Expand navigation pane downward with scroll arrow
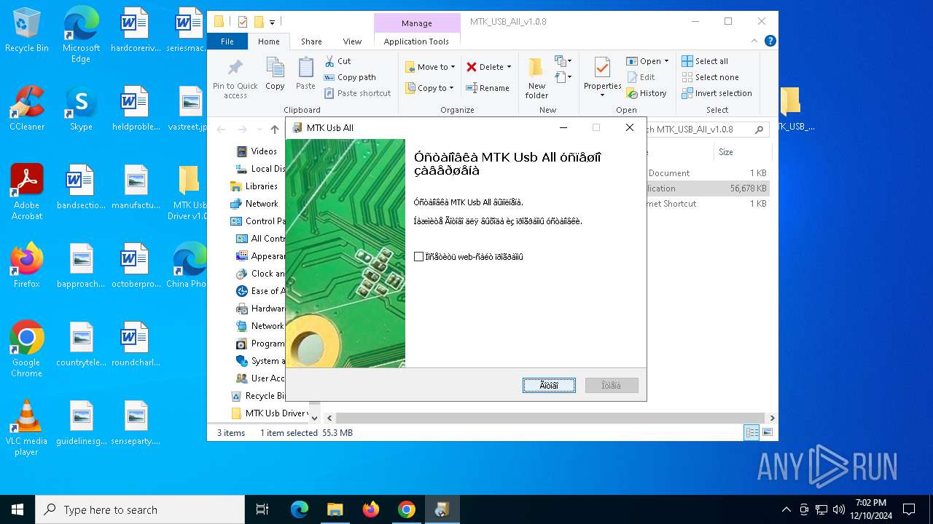Image resolution: width=933 pixels, height=524 pixels. point(314,418)
